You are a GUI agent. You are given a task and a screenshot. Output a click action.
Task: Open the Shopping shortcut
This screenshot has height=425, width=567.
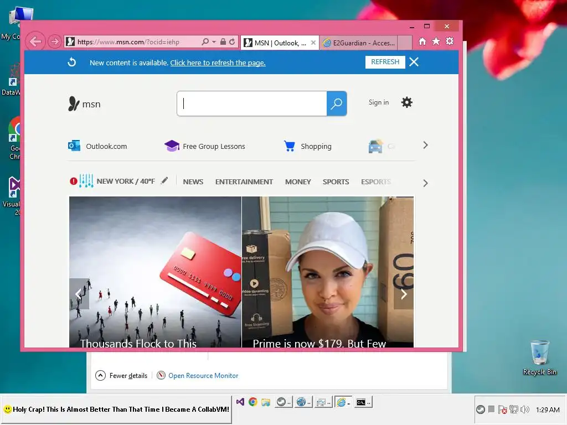308,146
